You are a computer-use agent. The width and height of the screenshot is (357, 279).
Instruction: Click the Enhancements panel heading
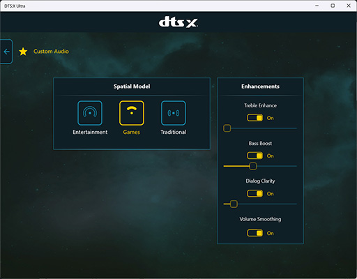pyautogui.click(x=260, y=86)
